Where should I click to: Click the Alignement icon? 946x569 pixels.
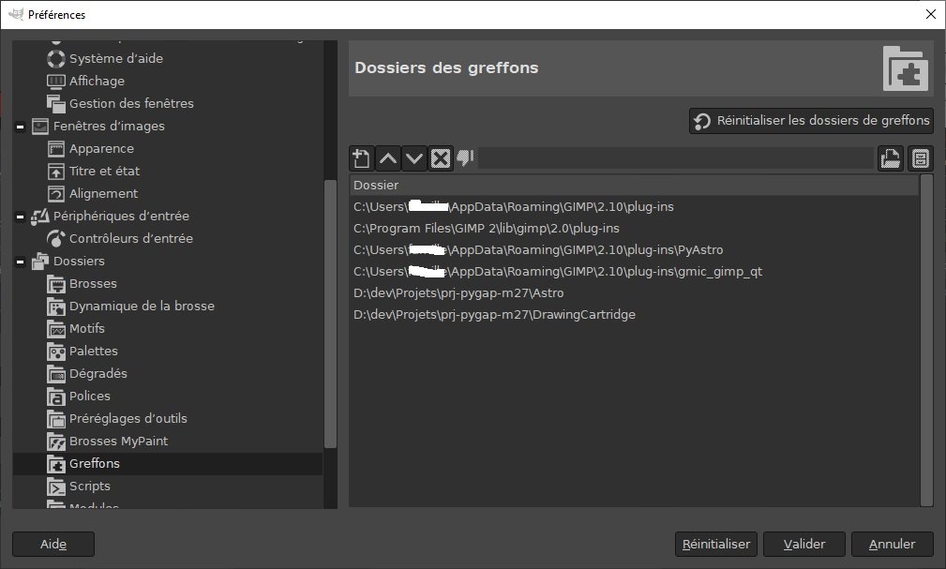[x=56, y=194]
